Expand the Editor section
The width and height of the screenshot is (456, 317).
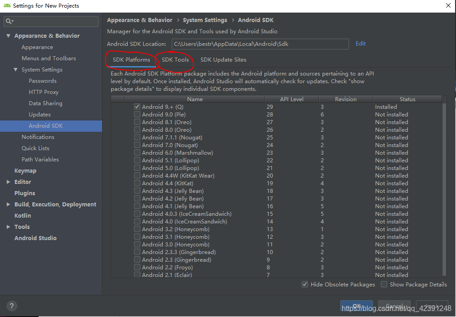[8, 182]
